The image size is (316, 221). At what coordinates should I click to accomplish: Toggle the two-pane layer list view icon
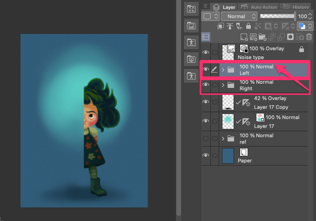pyautogui.click(x=206, y=37)
